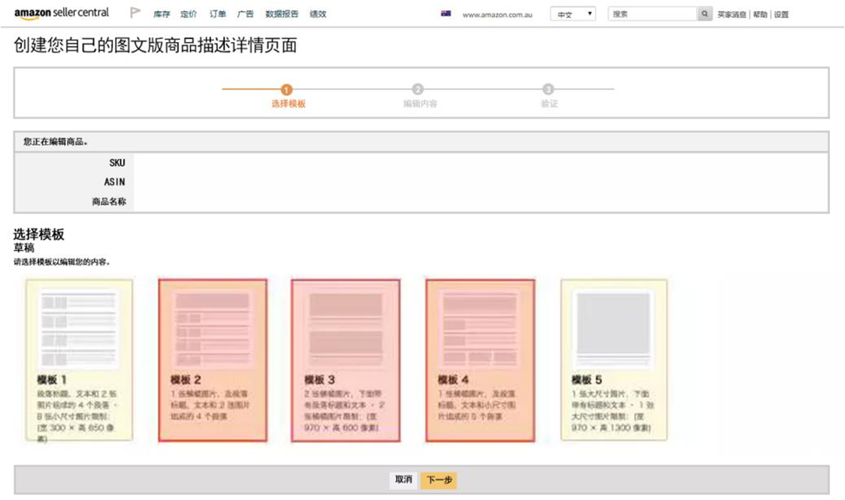This screenshot has width=845, height=500.
Task: Click into the 搜索 search field
Action: (652, 14)
